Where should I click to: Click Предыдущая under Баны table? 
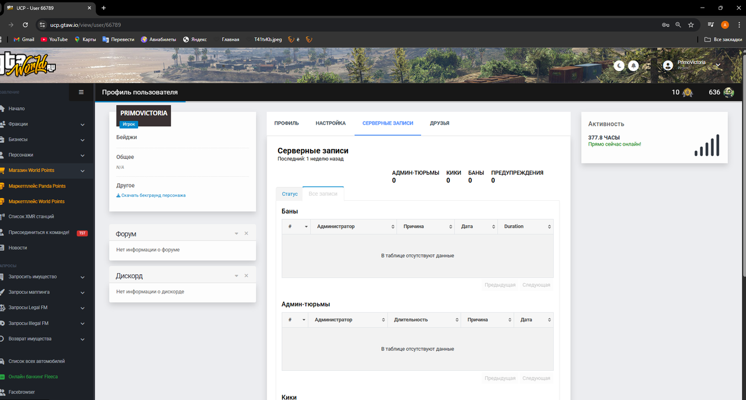500,285
